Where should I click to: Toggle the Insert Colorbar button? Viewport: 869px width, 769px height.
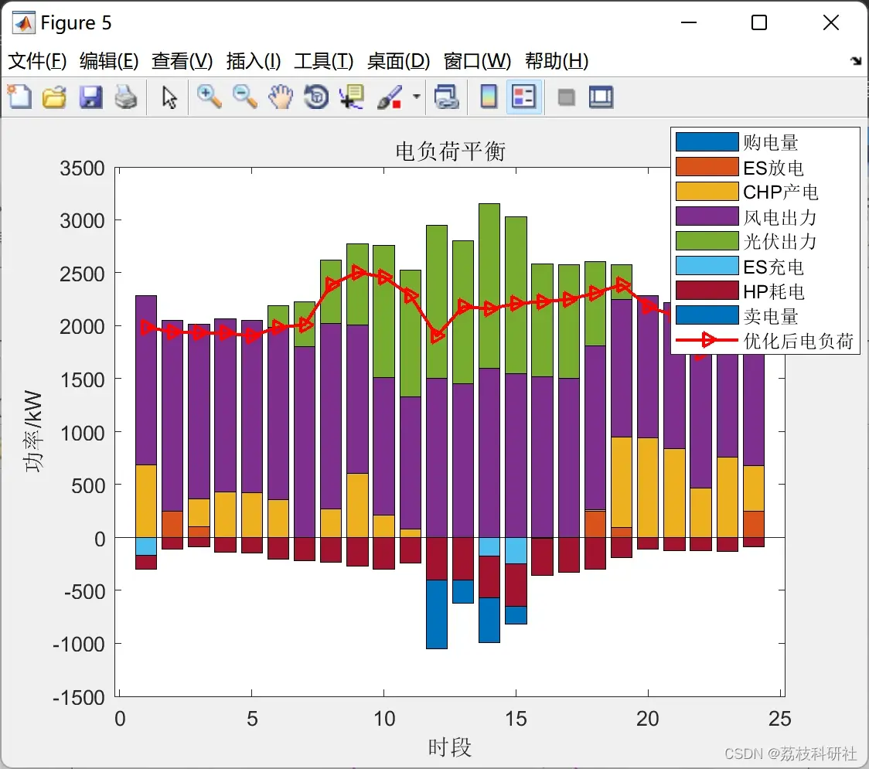[489, 97]
